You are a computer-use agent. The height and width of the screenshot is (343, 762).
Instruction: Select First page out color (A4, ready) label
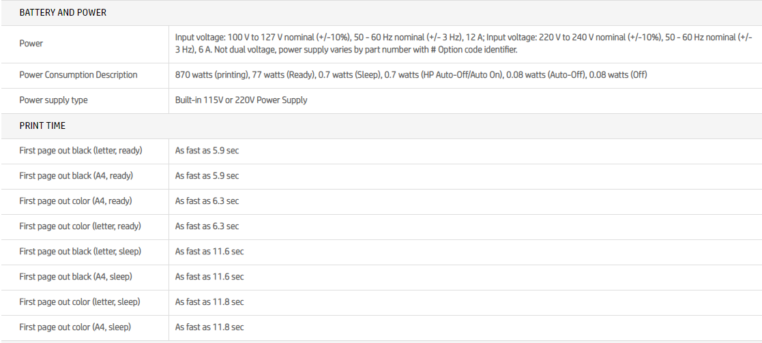(x=76, y=201)
